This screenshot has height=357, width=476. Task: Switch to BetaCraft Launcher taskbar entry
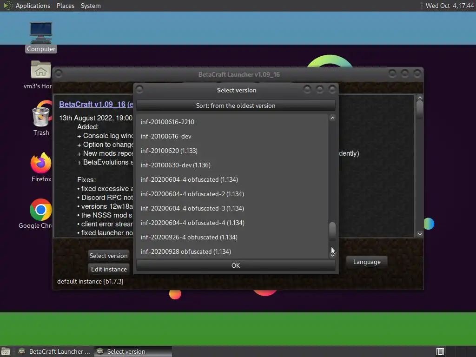point(55,351)
